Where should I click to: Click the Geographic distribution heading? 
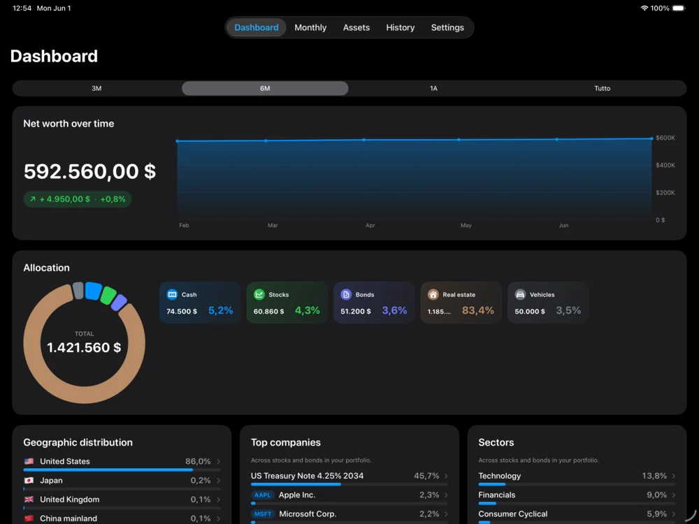(x=78, y=442)
